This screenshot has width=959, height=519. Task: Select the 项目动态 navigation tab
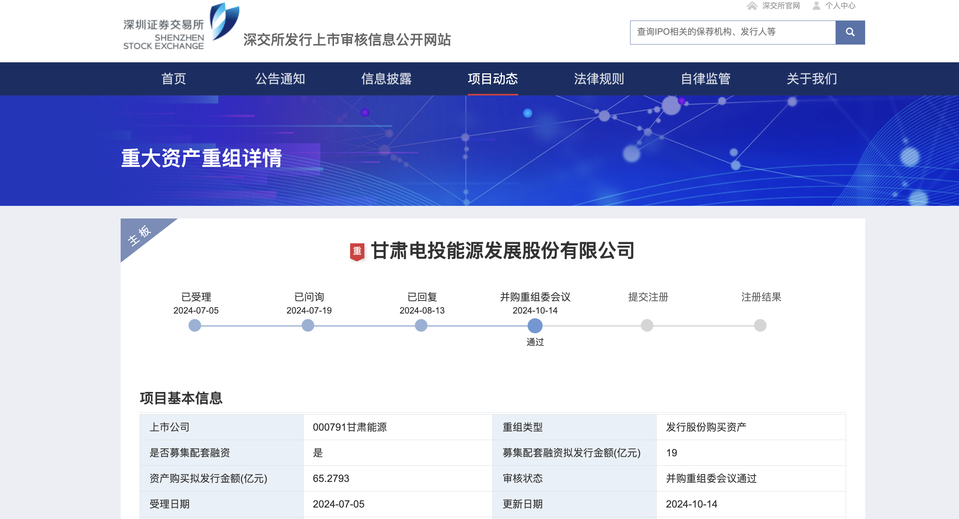[493, 79]
